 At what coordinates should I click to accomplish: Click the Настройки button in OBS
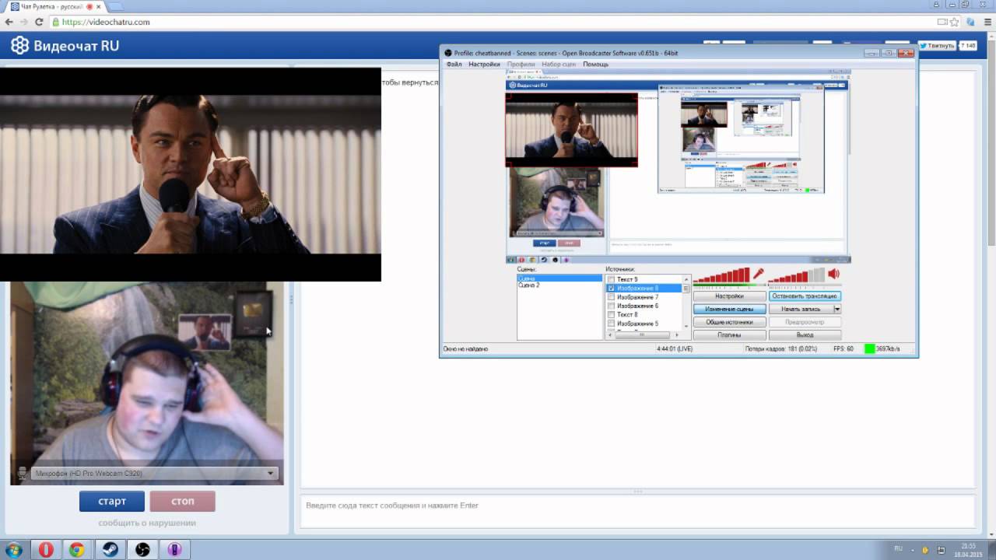point(729,296)
